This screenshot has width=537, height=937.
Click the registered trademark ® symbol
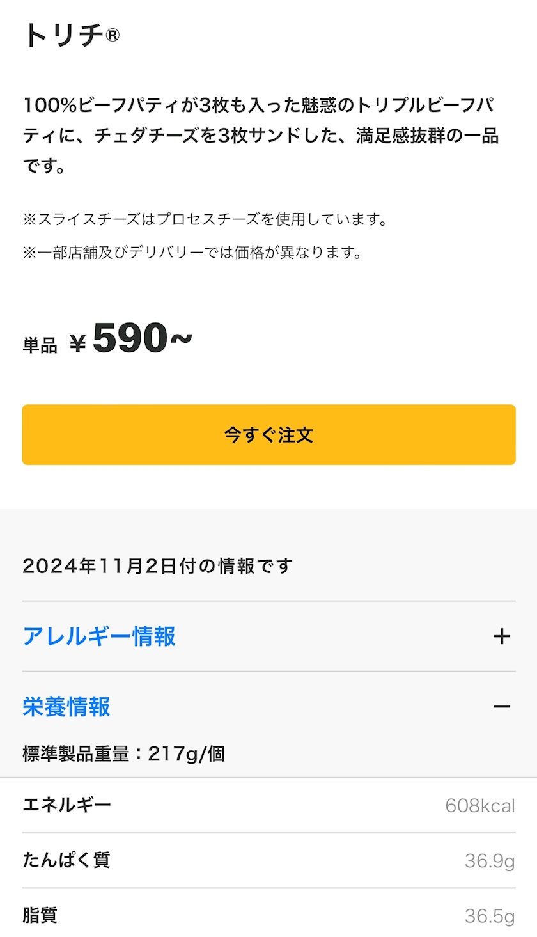111,36
